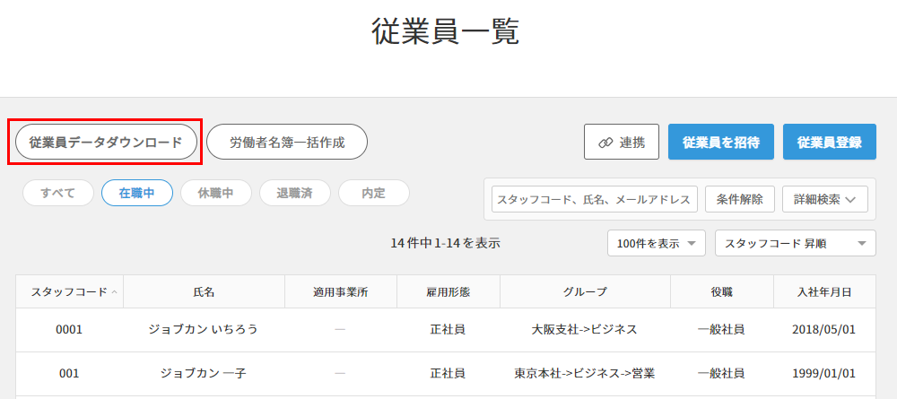Download employee data with 従業員データダウンロード

tap(106, 142)
